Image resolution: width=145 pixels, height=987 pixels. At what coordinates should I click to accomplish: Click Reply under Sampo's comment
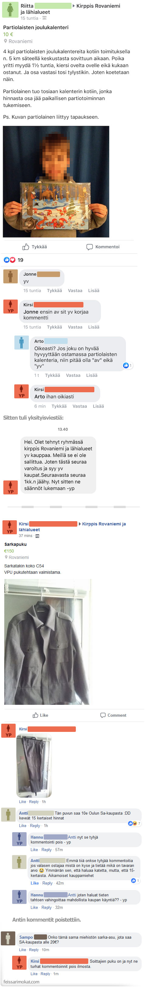click(x=34, y=950)
